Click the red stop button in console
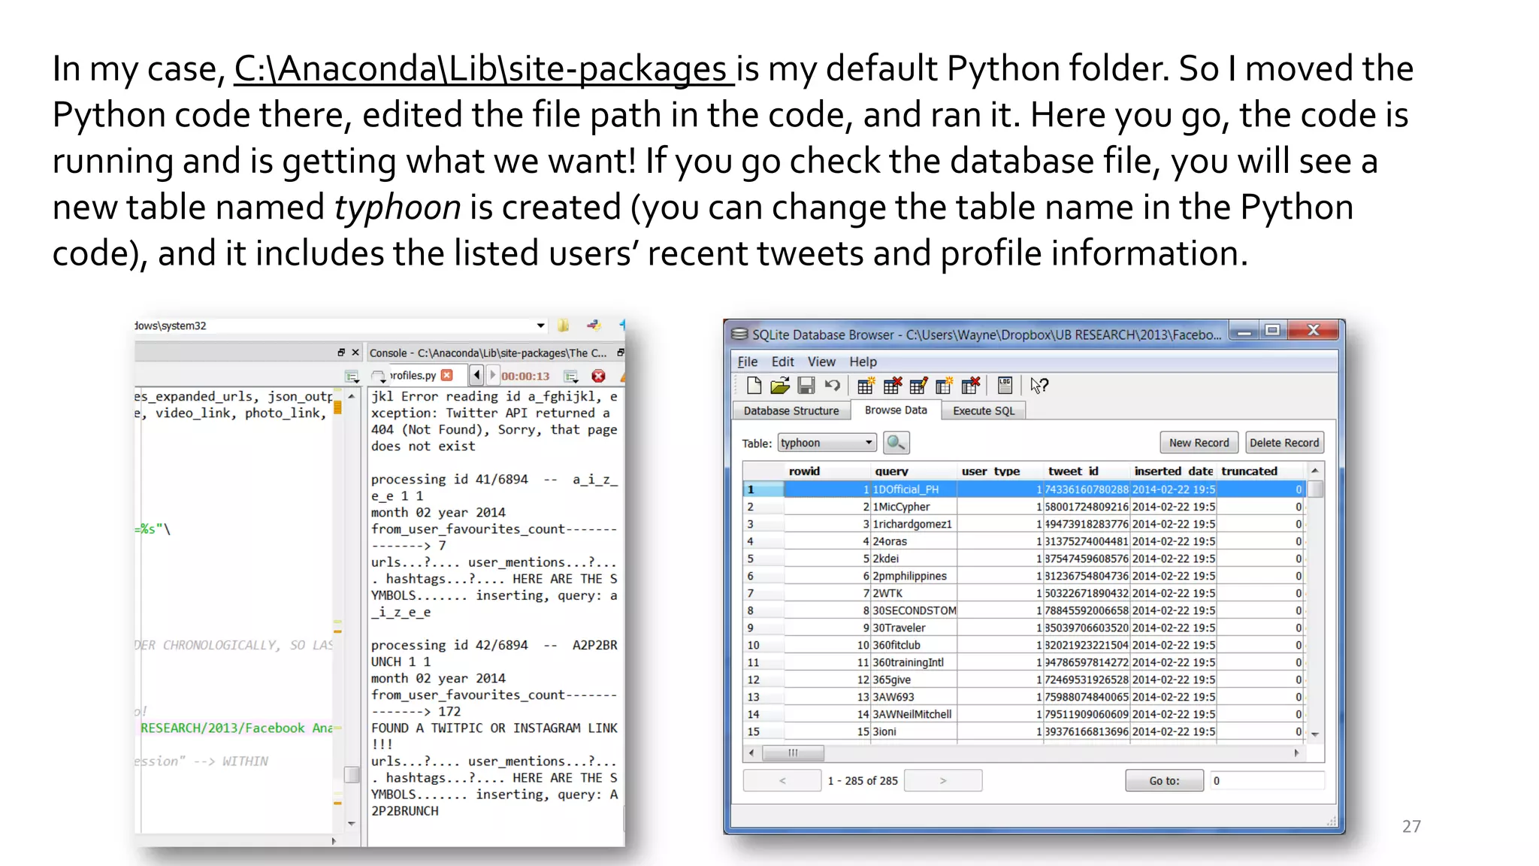This screenshot has height=866, width=1539. pos(598,376)
